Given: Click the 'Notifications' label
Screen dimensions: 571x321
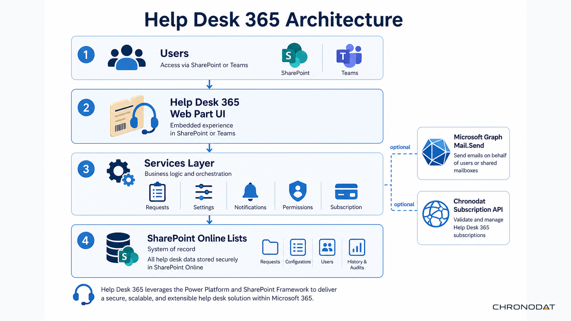Looking at the screenshot, I should (250, 207).
